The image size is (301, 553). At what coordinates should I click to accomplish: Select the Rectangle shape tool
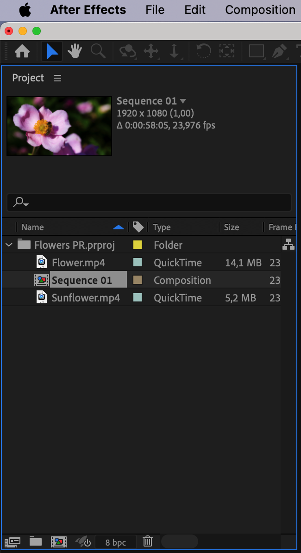pos(257,51)
